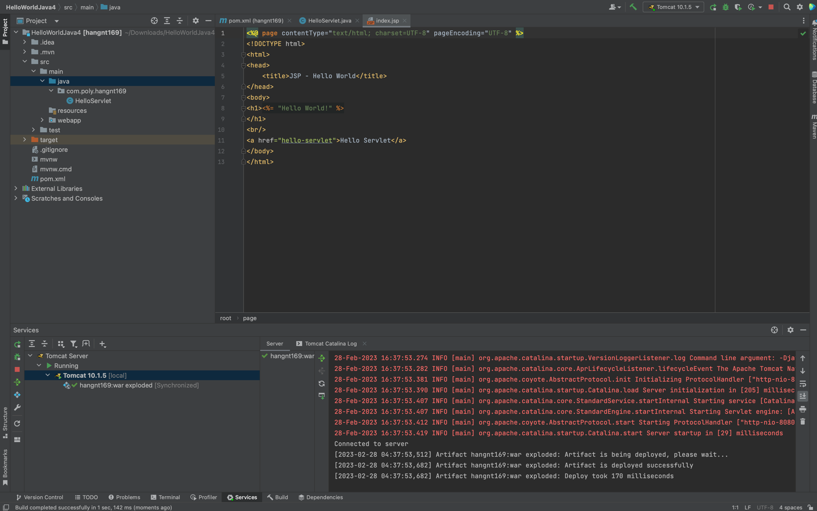Open Project panel options gear
Image resolution: width=817 pixels, height=511 pixels.
tap(196, 20)
